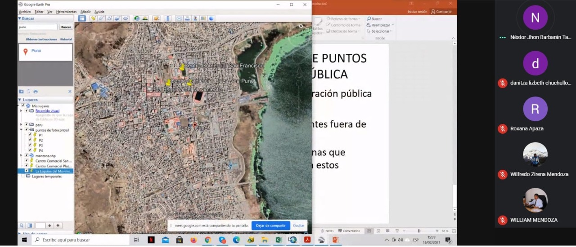Uncheck the manzana.shp checkbox
This screenshot has width=576, height=247.
[x=26, y=155]
